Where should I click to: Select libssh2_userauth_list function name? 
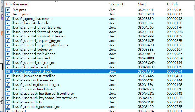(27, 102)
